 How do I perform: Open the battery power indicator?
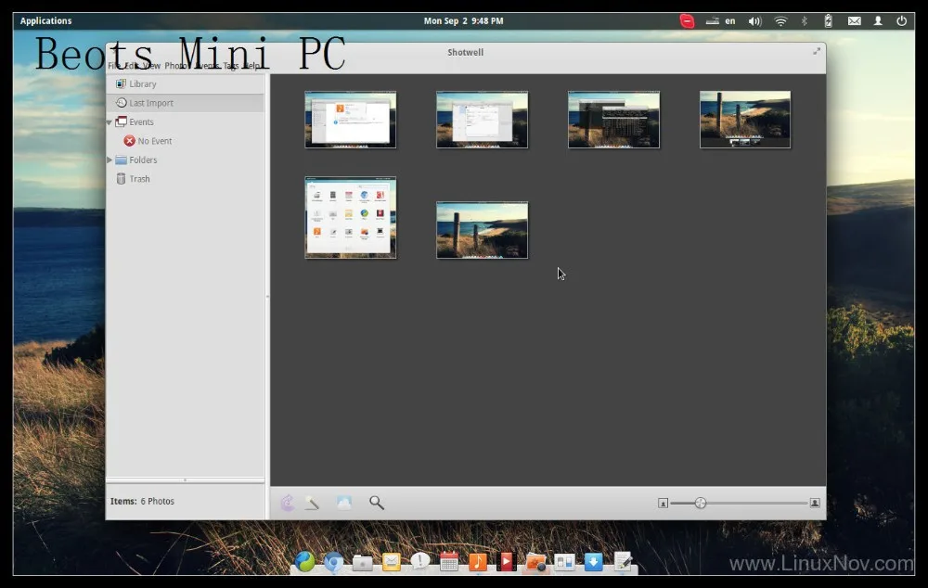coord(828,21)
